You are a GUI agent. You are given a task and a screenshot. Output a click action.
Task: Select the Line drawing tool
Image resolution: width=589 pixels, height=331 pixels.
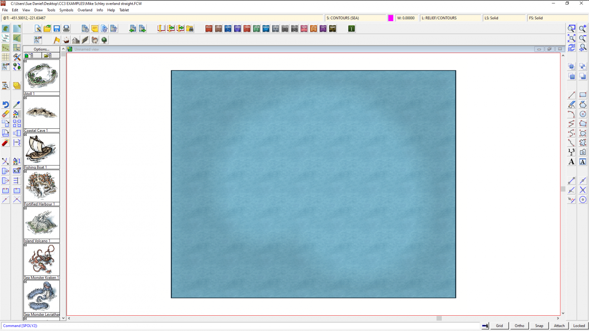(571, 95)
